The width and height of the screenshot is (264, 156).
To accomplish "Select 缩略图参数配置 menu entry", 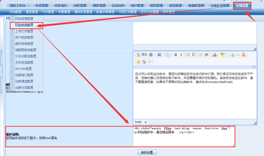I will [26, 50].
